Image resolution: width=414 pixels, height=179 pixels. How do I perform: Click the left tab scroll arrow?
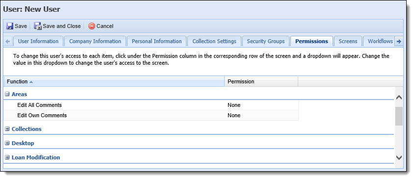(x=8, y=42)
